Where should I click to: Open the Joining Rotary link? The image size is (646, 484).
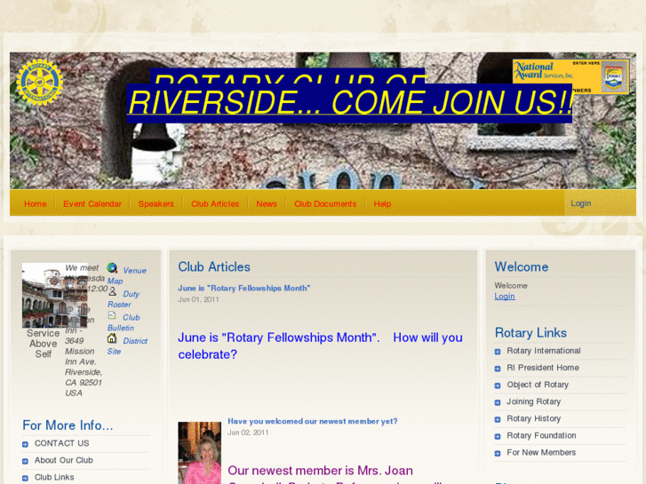click(x=533, y=401)
